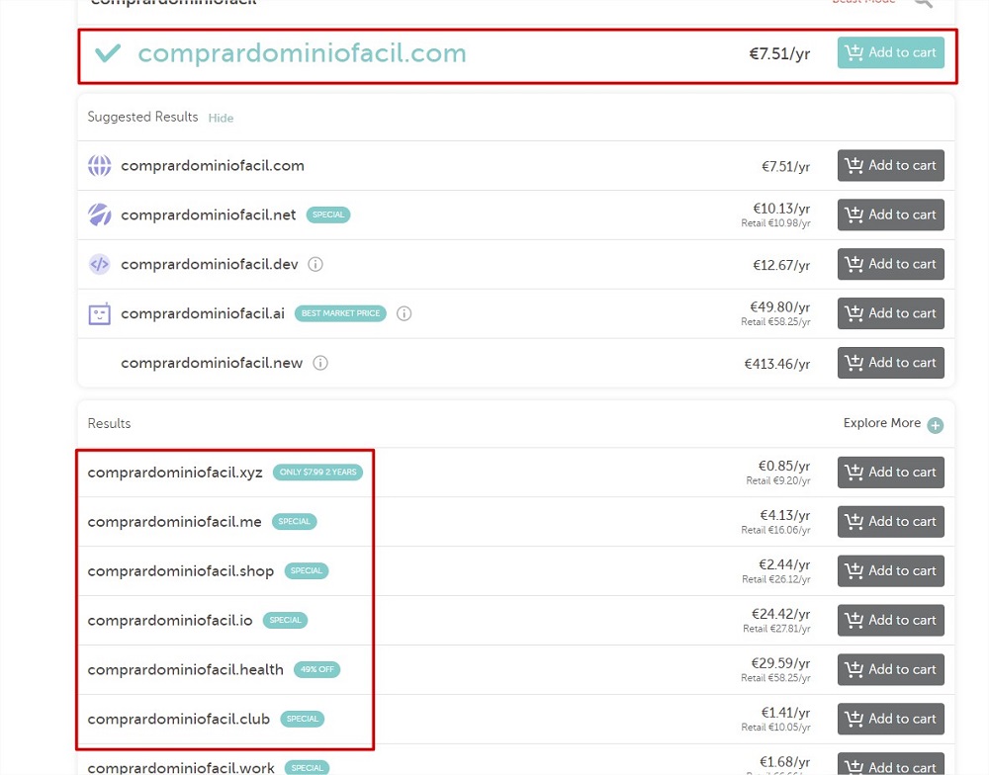This screenshot has height=775, width=989.
Task: Click the .dev code brackets icon
Action: click(x=99, y=264)
